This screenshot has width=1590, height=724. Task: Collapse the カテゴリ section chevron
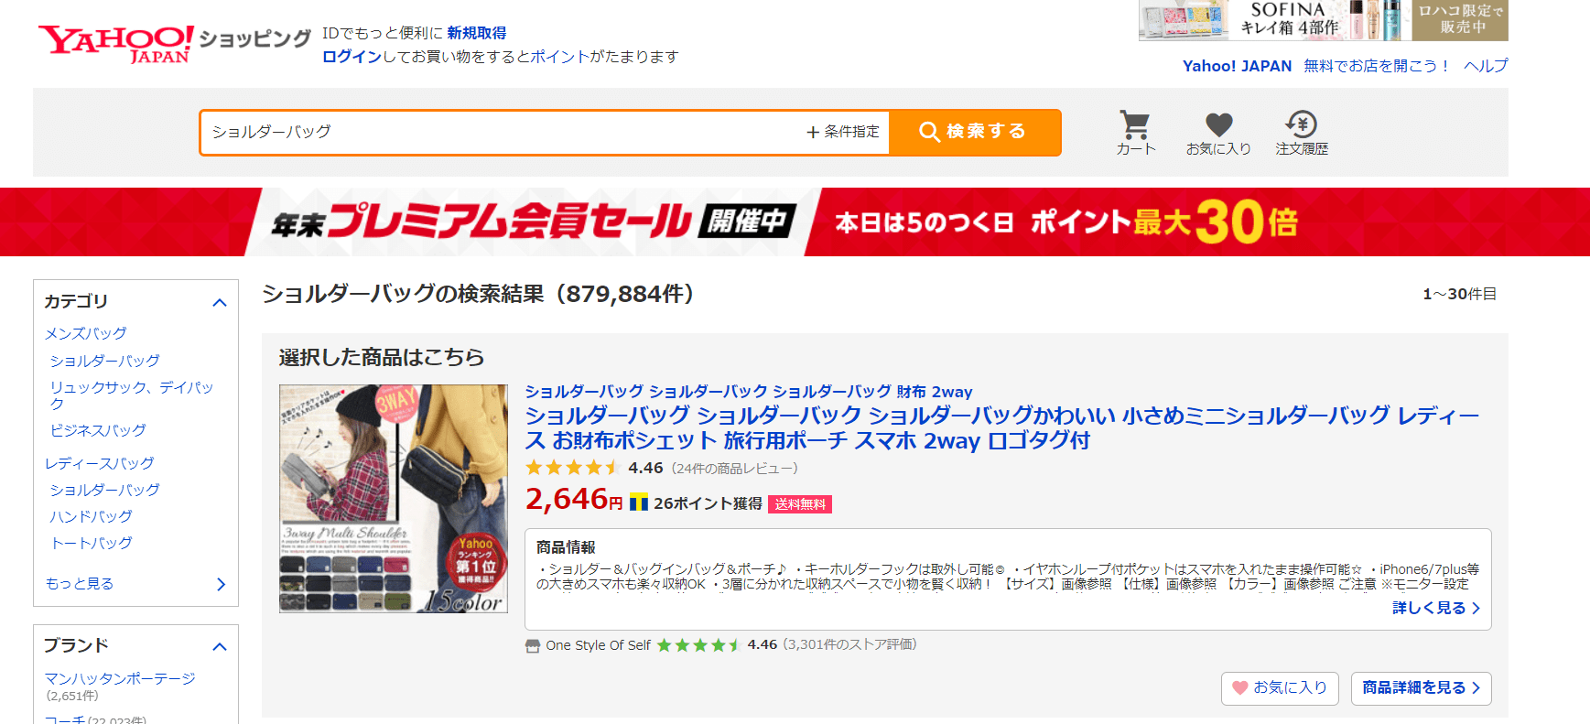click(x=220, y=302)
